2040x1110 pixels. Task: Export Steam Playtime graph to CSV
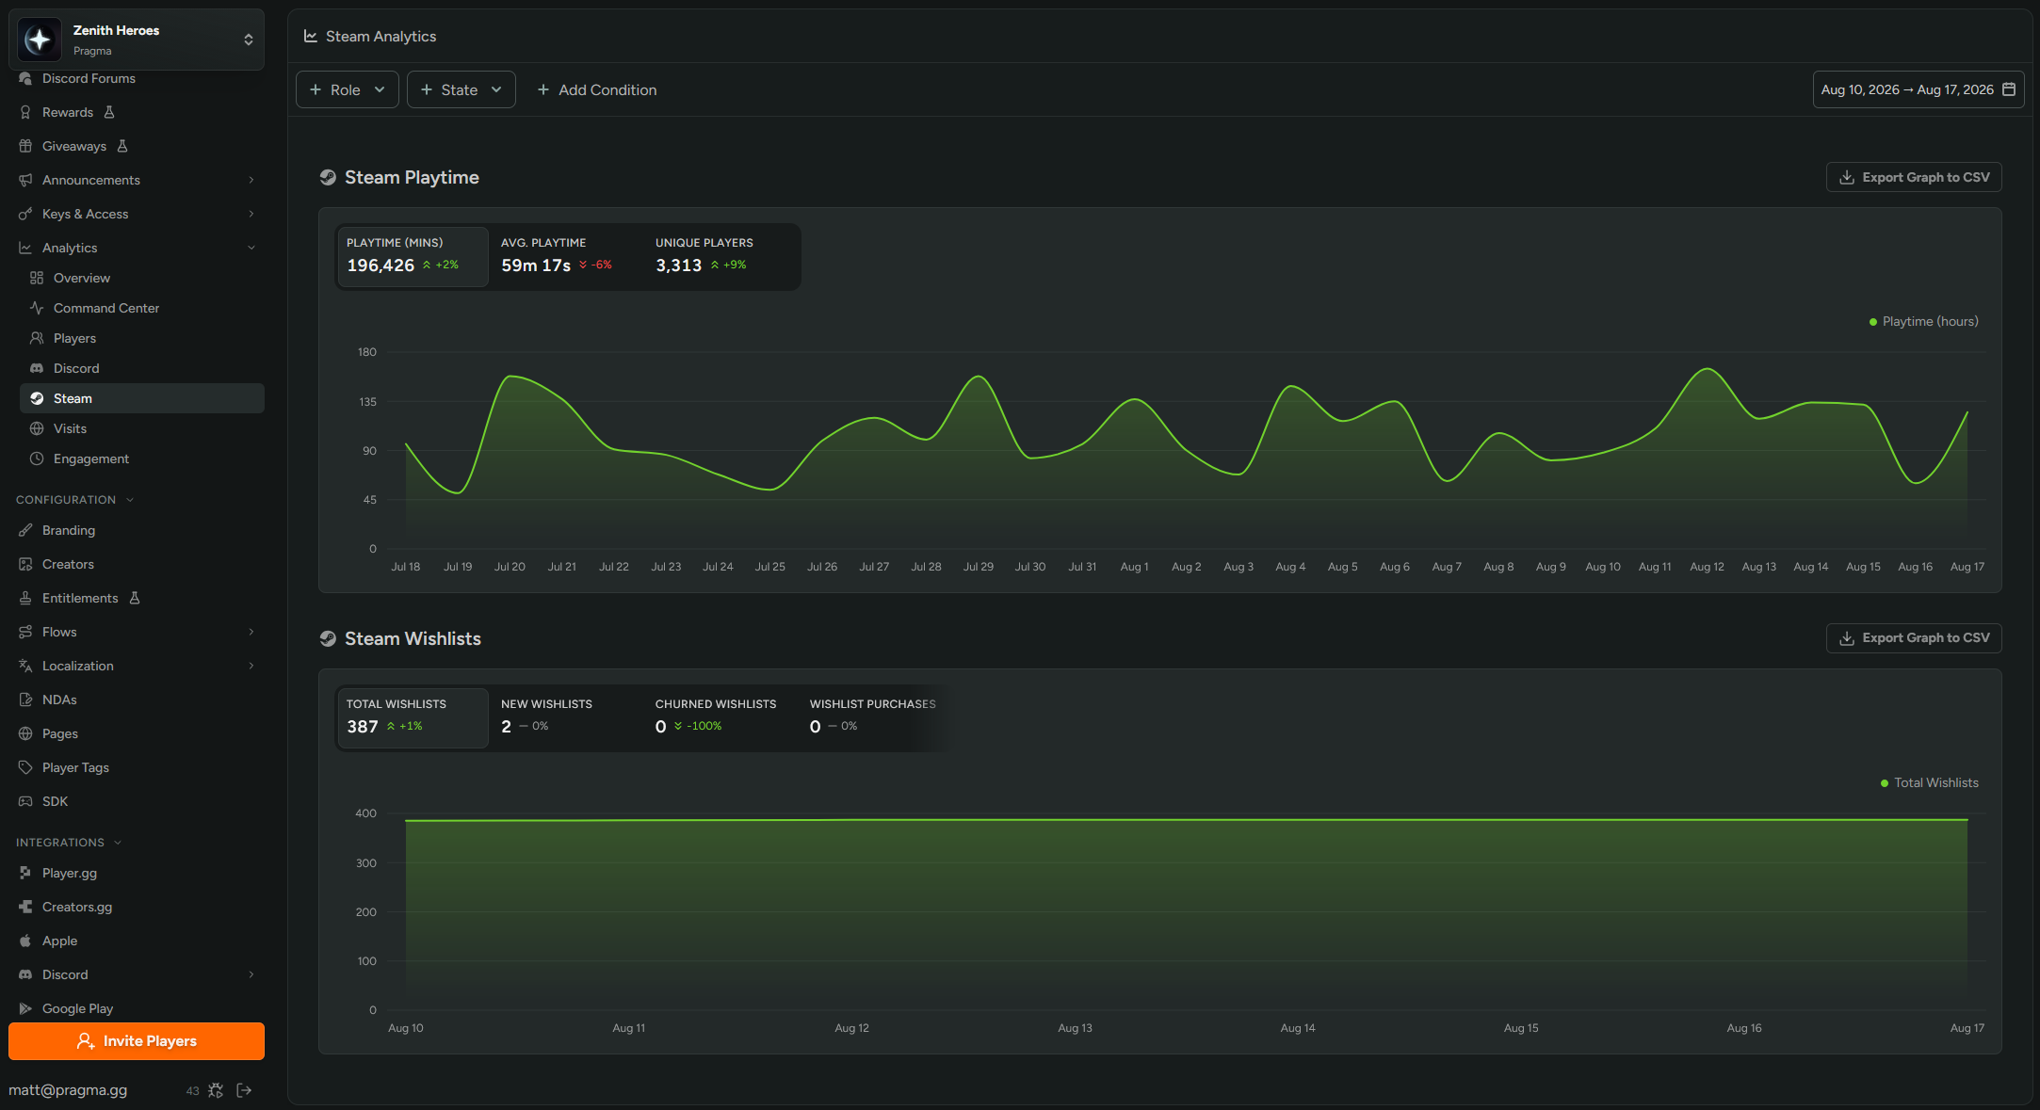point(1914,177)
